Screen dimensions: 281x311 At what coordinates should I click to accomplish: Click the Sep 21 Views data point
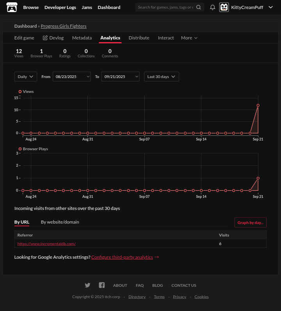coord(258,105)
